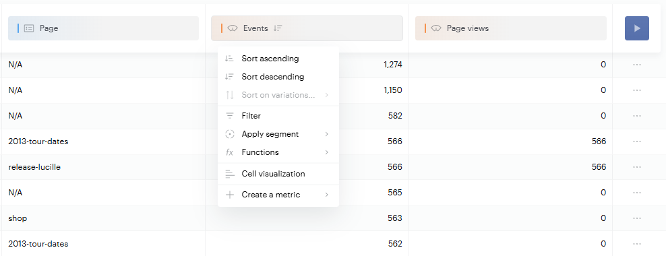Viewport: 666px width, 256px height.
Task: Click the 1,274 events value
Action: coord(392,65)
